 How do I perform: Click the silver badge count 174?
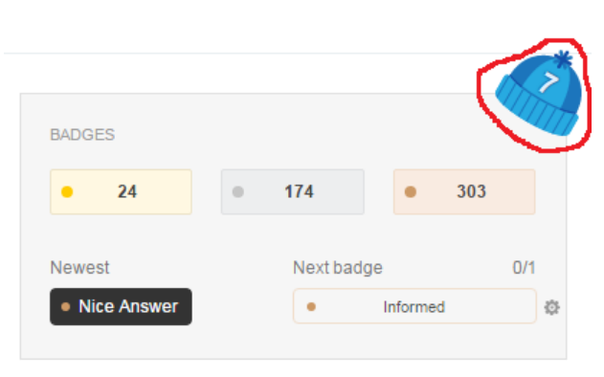tap(299, 191)
